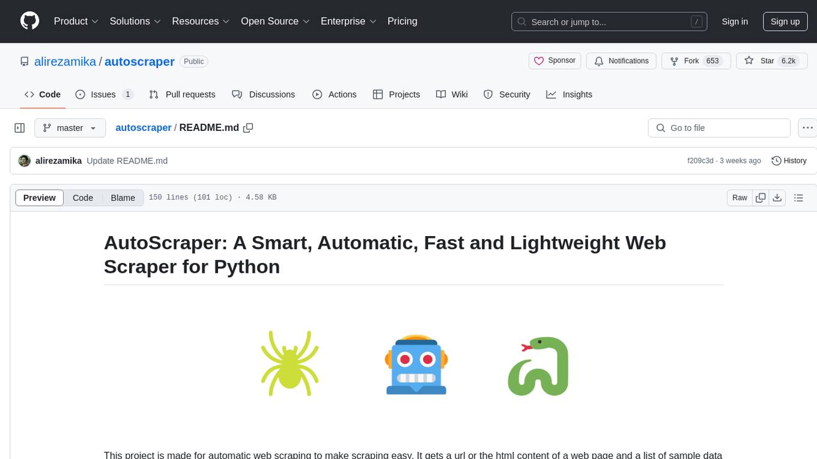The height and width of the screenshot is (459, 817).
Task: Focus the Go to file input
Action: (x=719, y=128)
